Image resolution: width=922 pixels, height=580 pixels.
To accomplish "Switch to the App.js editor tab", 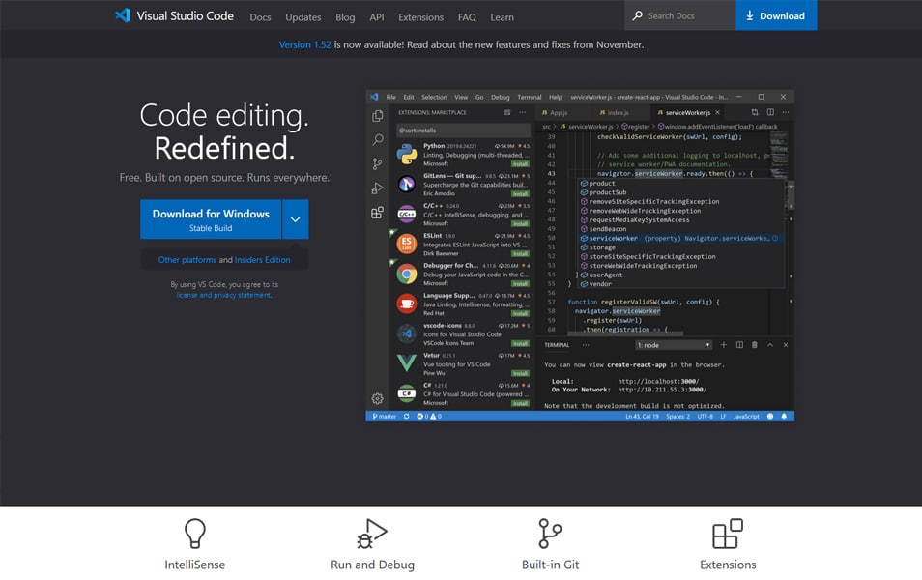I will point(559,112).
